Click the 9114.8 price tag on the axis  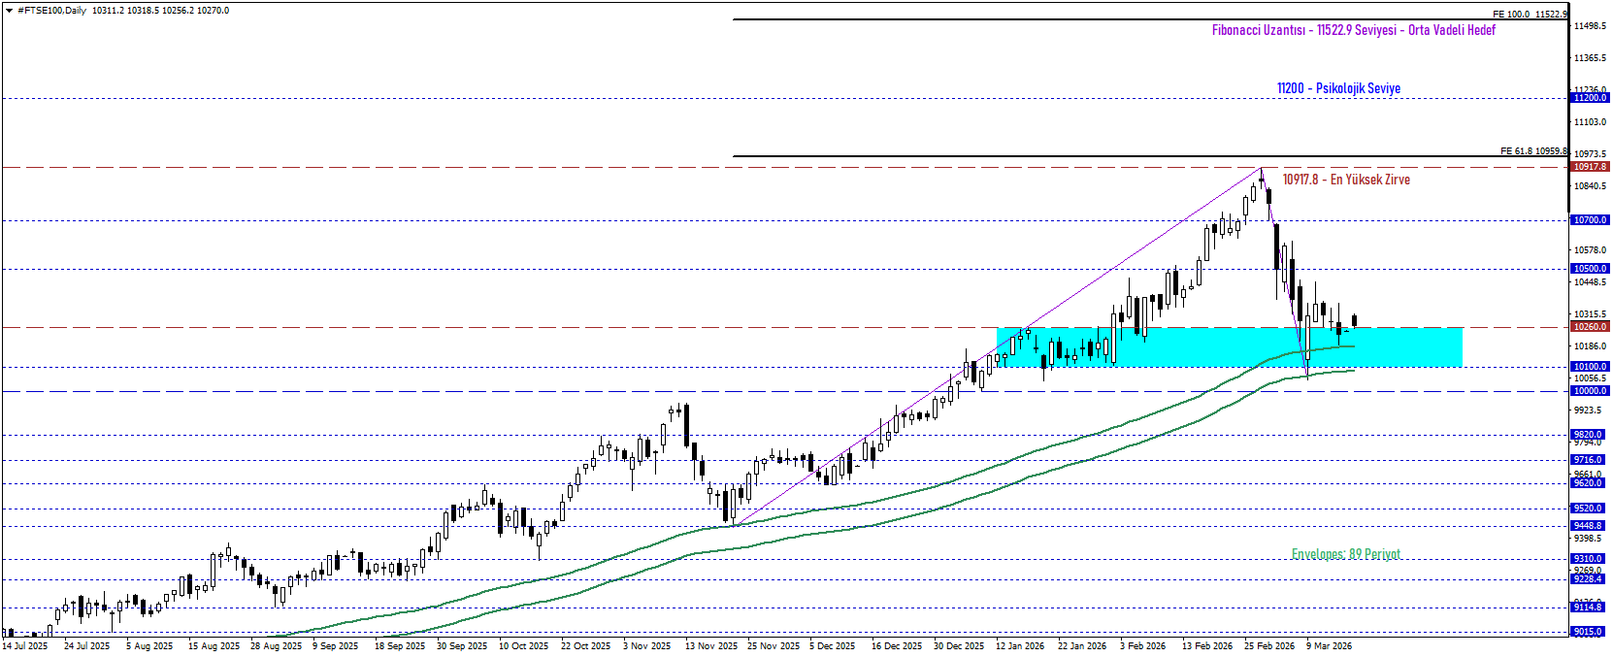(1588, 608)
